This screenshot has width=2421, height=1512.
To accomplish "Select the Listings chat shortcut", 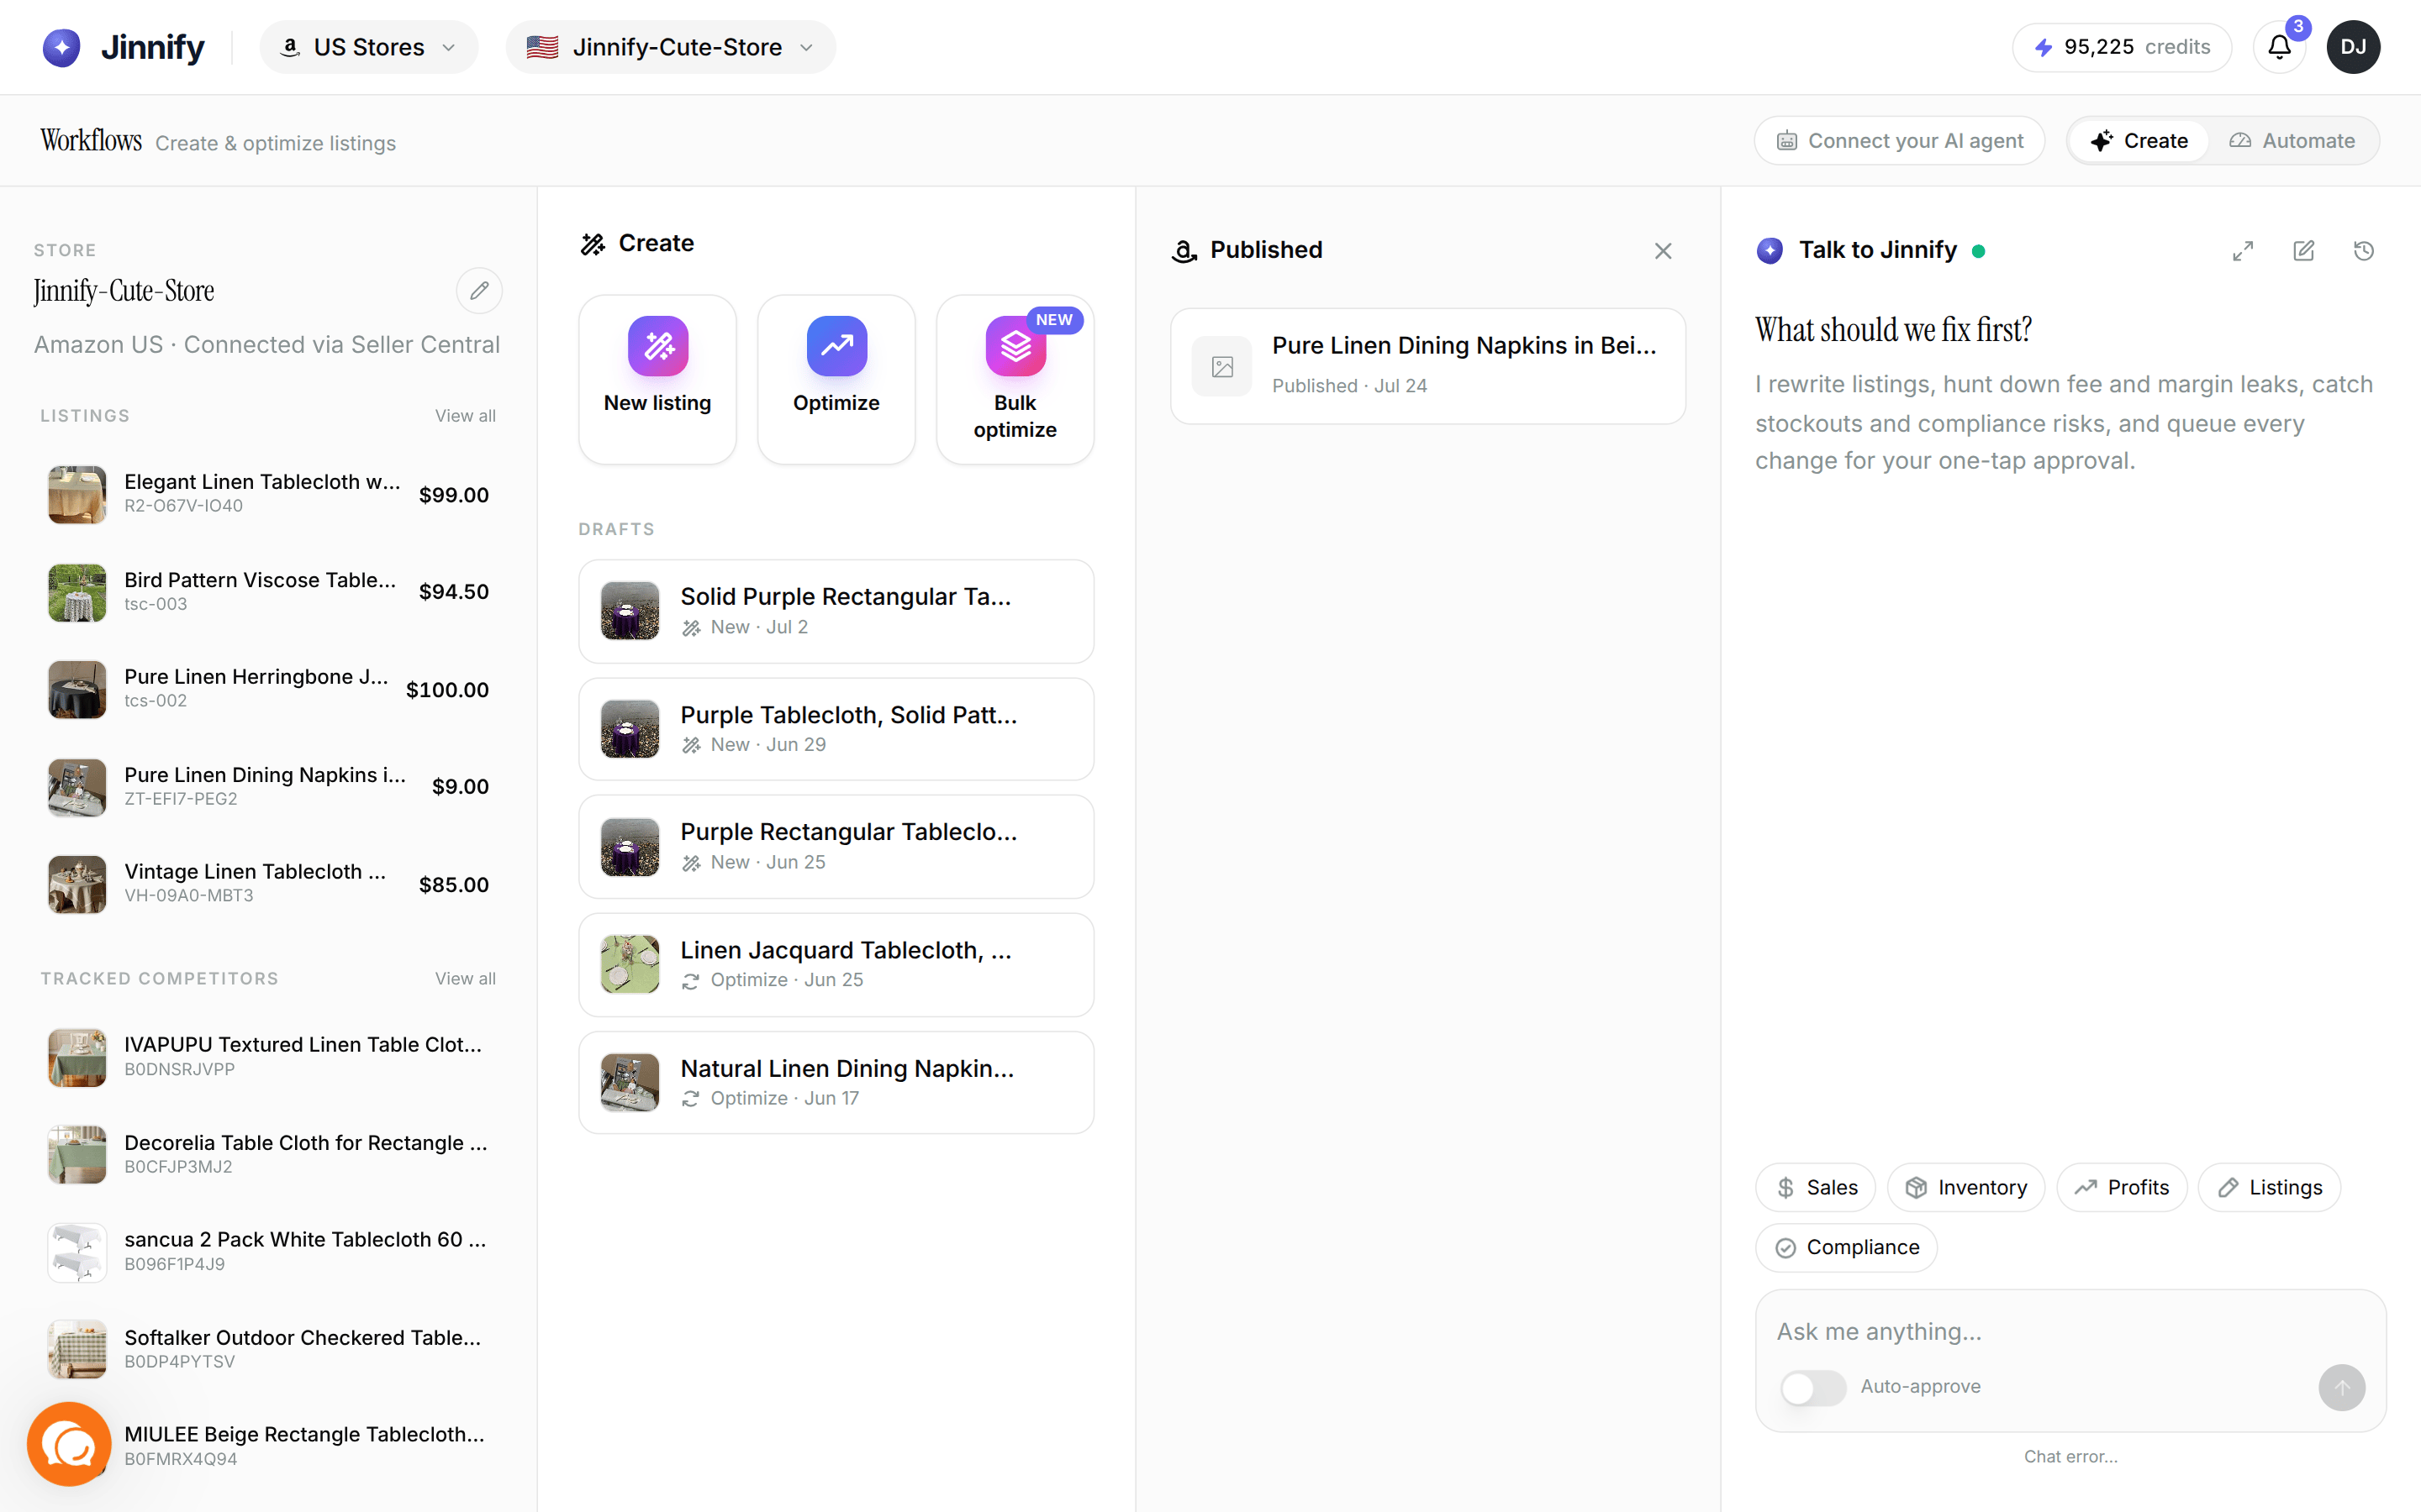I will (x=2269, y=1187).
